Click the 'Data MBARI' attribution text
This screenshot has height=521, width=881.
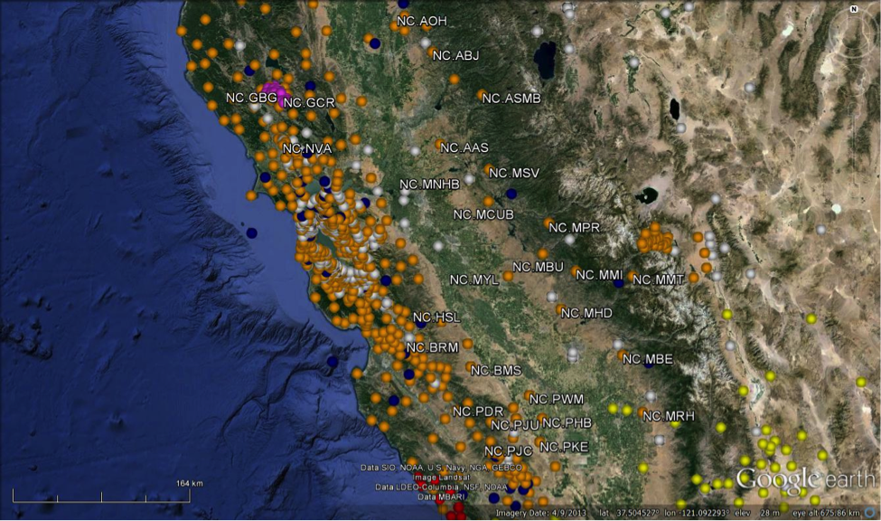(441, 497)
